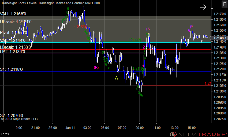Click the 1.2100'0 price axis label

tap(220, 91)
